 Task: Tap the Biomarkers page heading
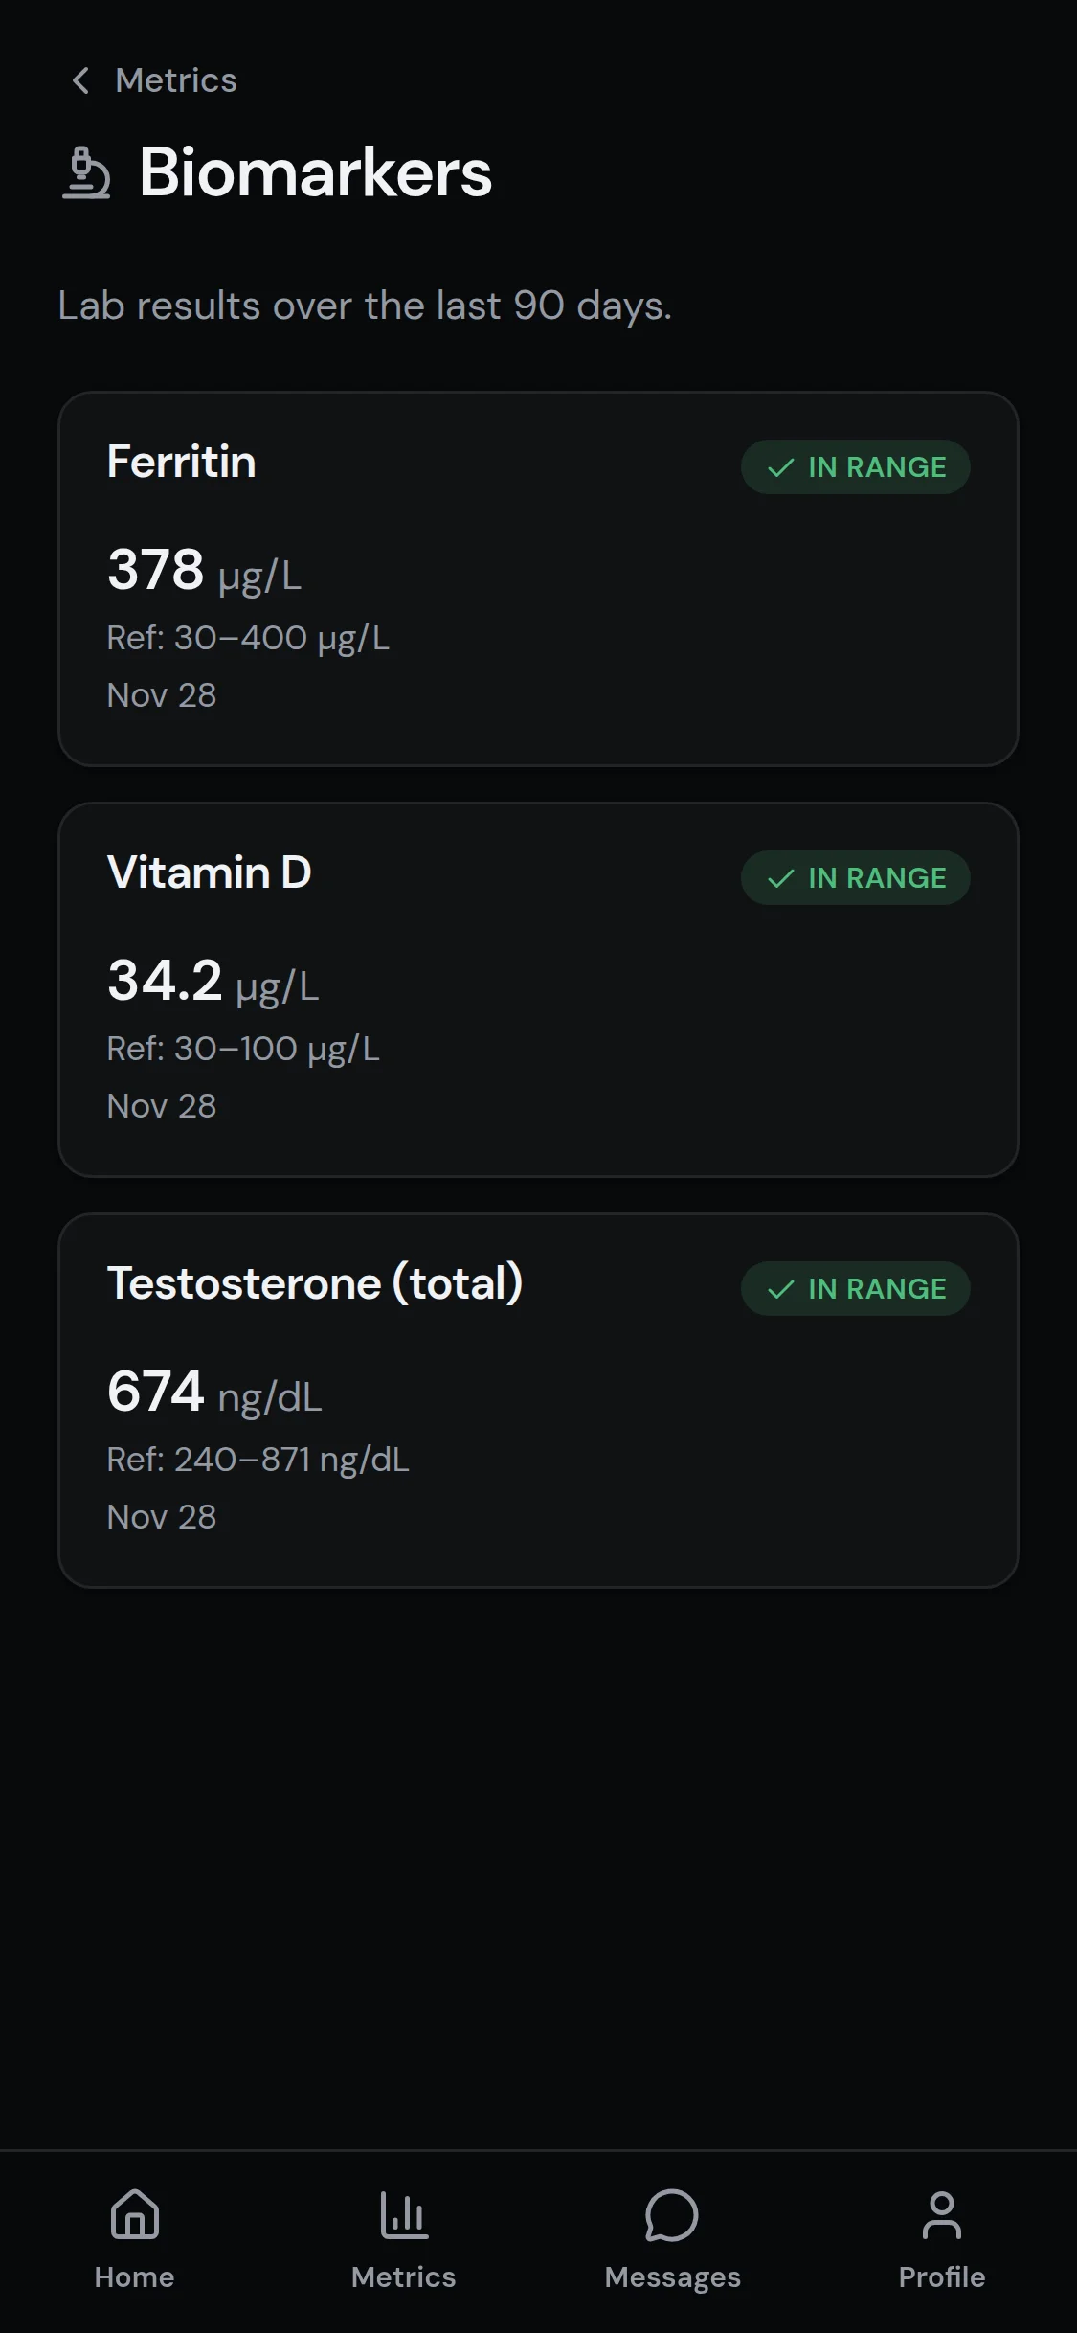[x=315, y=173]
